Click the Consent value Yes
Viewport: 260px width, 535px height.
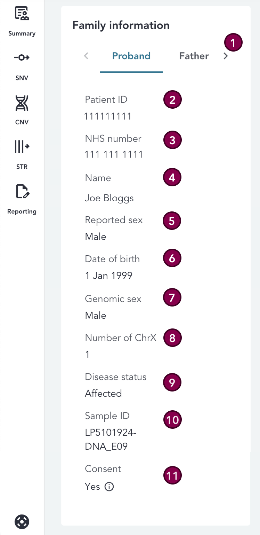[x=91, y=487]
